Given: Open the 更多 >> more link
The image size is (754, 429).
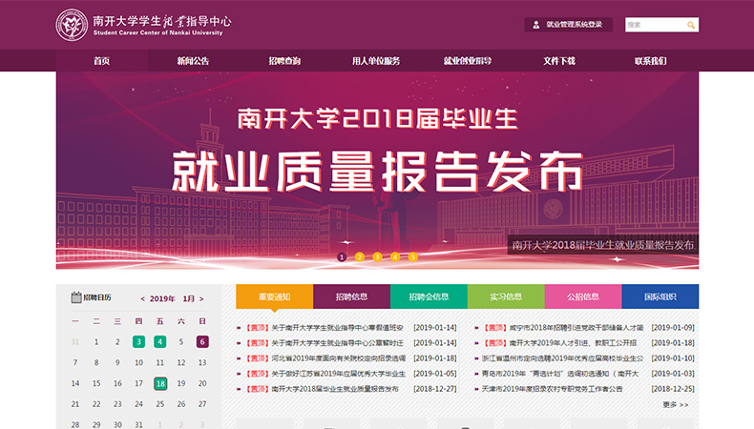Looking at the screenshot, I should [675, 404].
